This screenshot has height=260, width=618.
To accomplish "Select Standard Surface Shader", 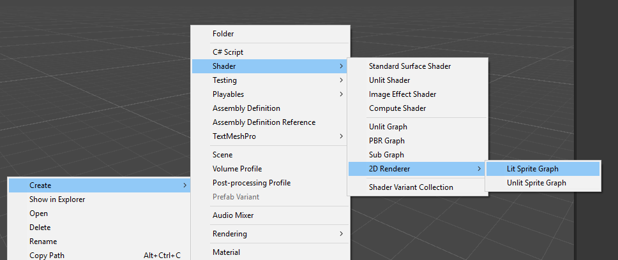I will (x=410, y=66).
